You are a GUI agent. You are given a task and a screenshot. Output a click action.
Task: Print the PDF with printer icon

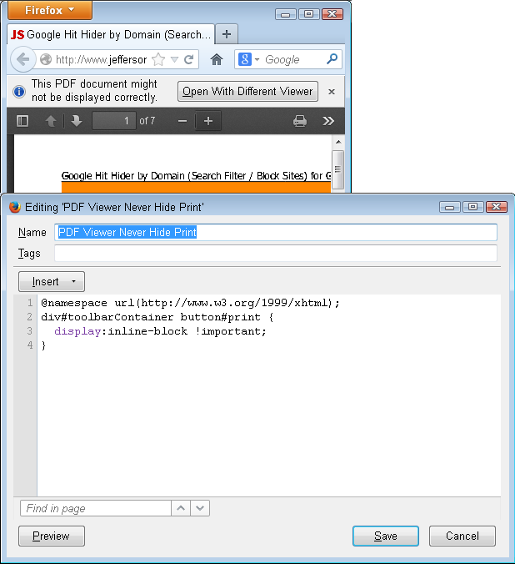point(300,121)
